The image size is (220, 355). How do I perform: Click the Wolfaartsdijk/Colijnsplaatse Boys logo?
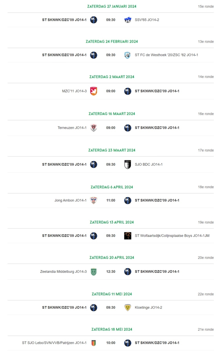pyautogui.click(x=128, y=236)
